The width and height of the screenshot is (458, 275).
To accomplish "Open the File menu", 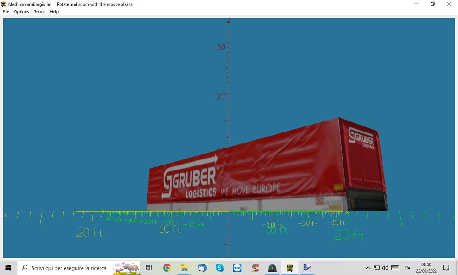I will (5, 12).
